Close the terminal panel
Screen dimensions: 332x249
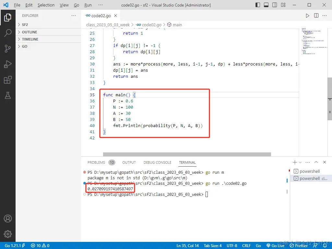point(325,162)
